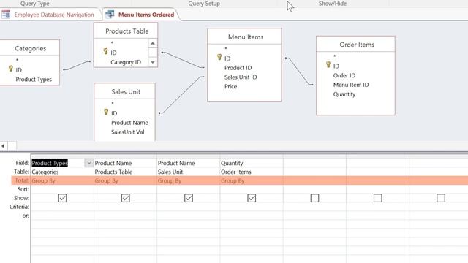Click the key icon in Products Table
Viewport: 468px width, 263px height.
tap(105, 52)
